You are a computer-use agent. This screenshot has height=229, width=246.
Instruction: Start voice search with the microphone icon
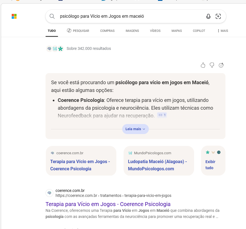[x=208, y=16]
